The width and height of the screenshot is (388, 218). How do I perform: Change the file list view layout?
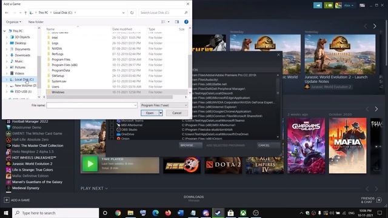tap(163, 22)
